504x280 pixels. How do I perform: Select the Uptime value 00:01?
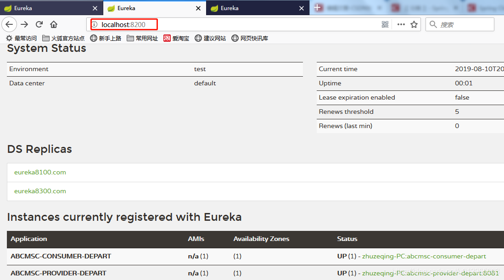464,83
